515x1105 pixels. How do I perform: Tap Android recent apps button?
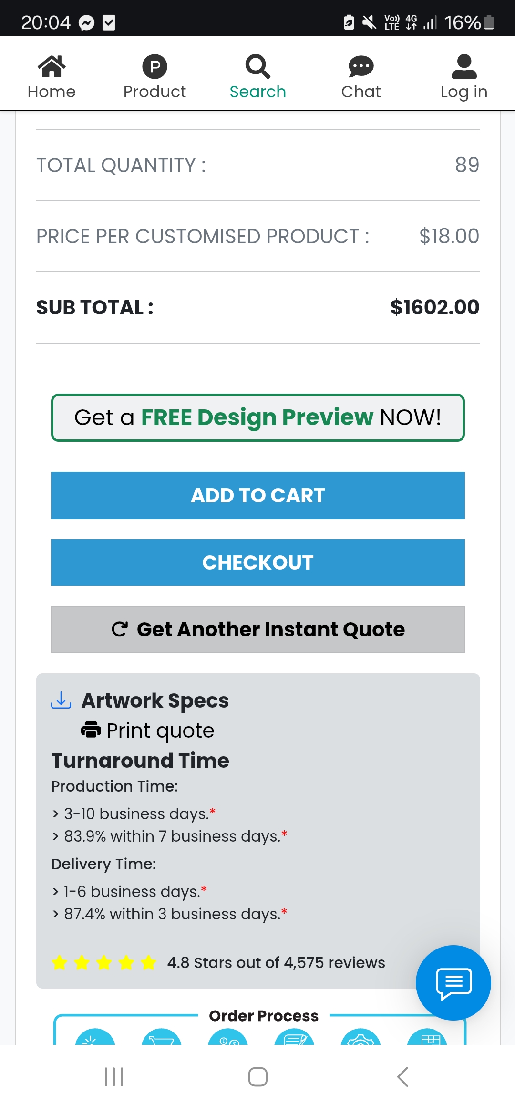coord(114,1077)
